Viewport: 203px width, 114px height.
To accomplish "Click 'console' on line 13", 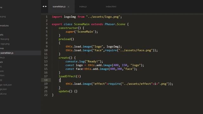I will tap(71, 61).
